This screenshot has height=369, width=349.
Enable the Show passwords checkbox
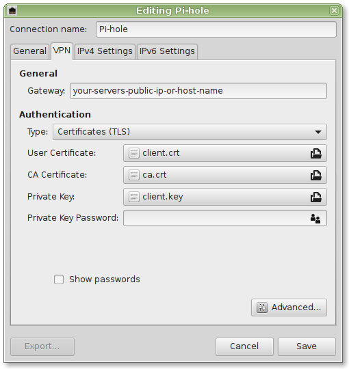(x=59, y=279)
